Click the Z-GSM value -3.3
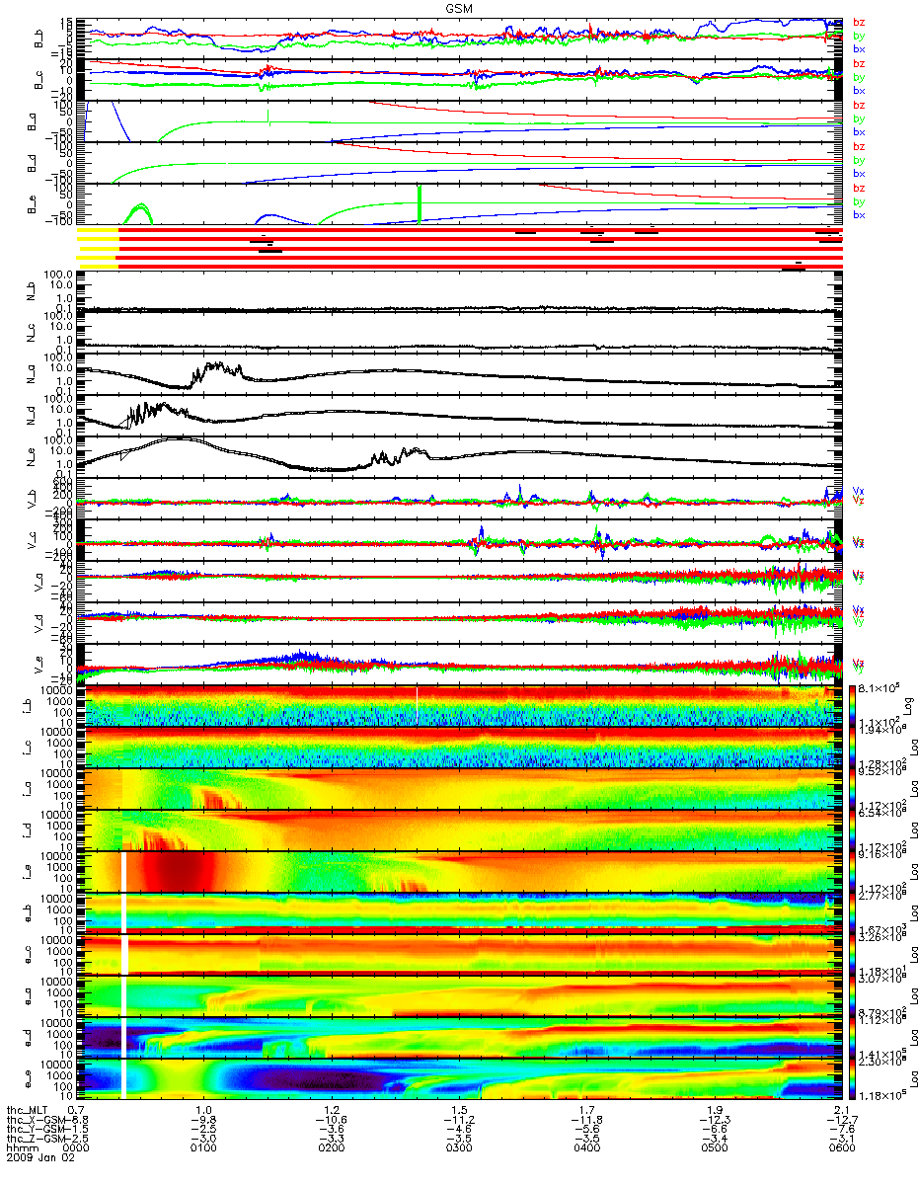Image resolution: width=918 pixels, height=1185 pixels. pos(333,1139)
